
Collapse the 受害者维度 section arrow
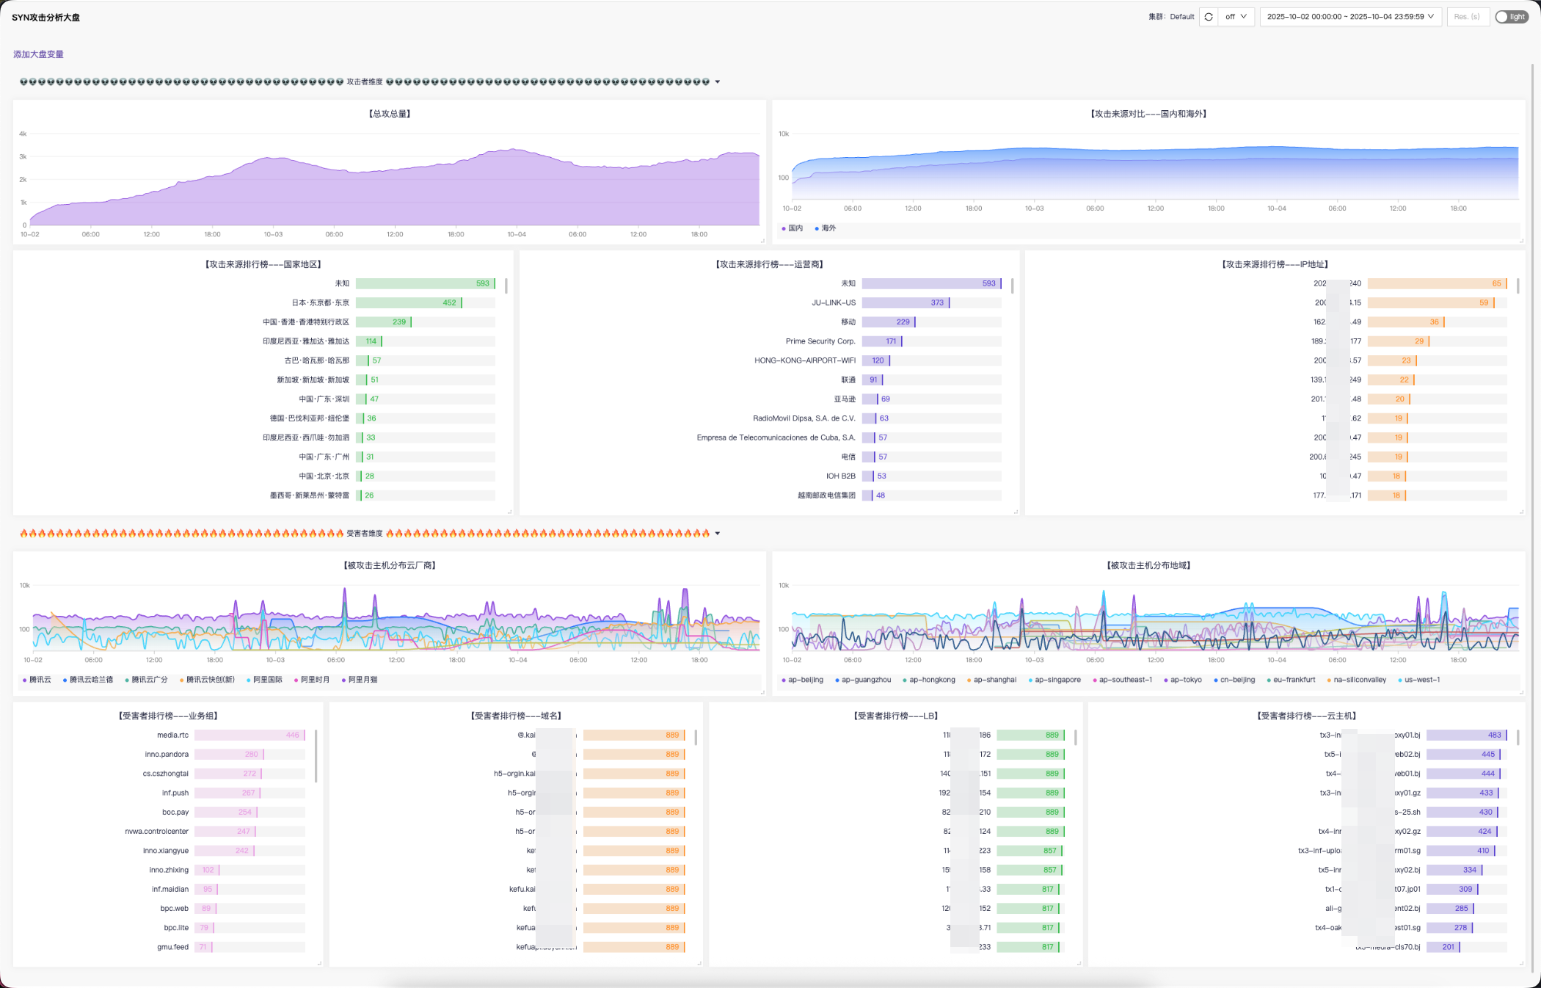click(x=717, y=534)
